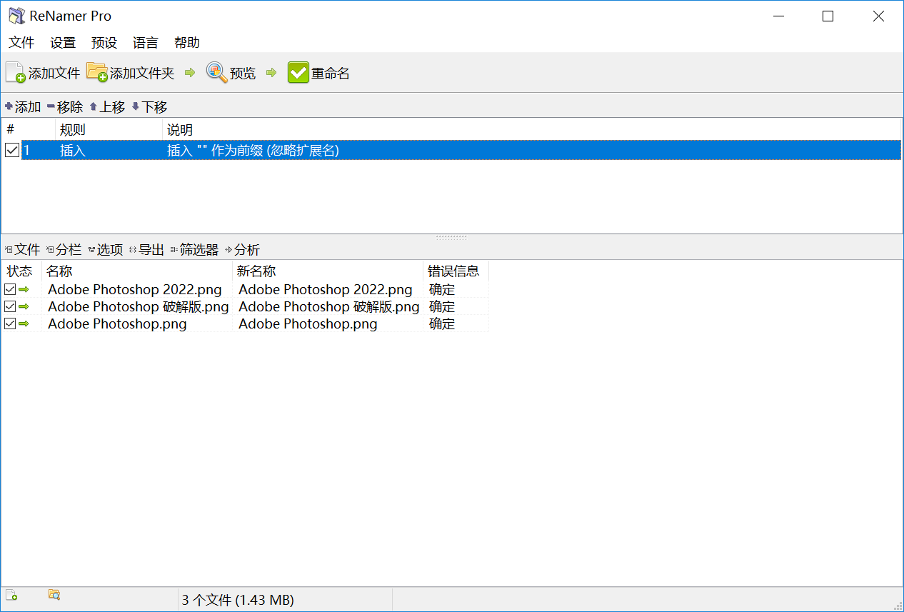This screenshot has height=612, width=904.
Task: Open the 帮助 menu
Action: click(187, 43)
